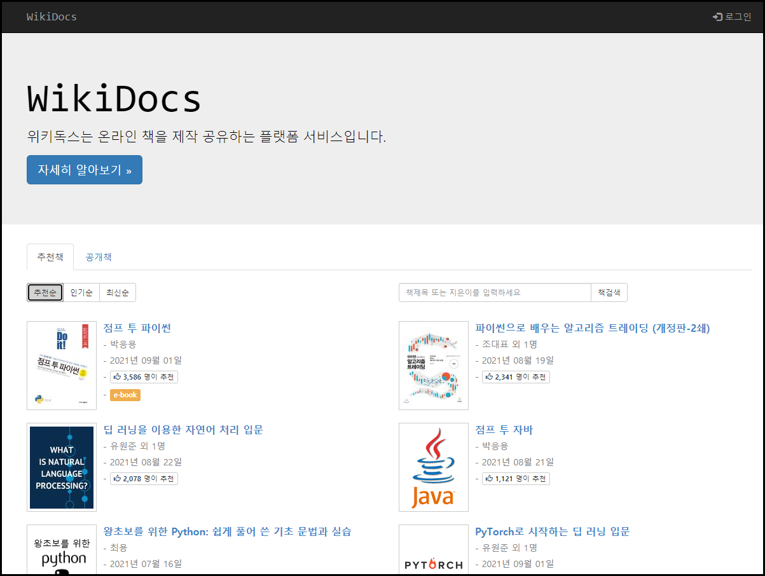Click the 3,586 명이 추천 badge
Viewport: 765px width, 576px height.
click(144, 376)
